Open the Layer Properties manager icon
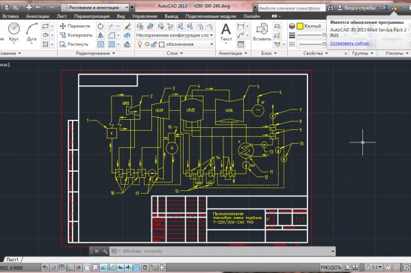Screen dimensions: 411x273 point(140,26)
